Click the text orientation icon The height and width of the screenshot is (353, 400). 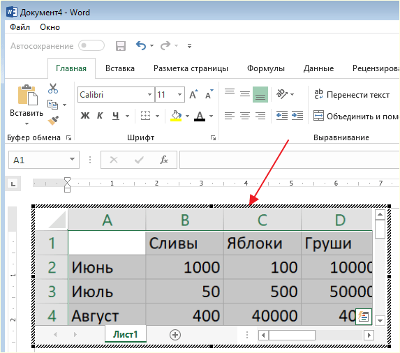[x=282, y=94]
